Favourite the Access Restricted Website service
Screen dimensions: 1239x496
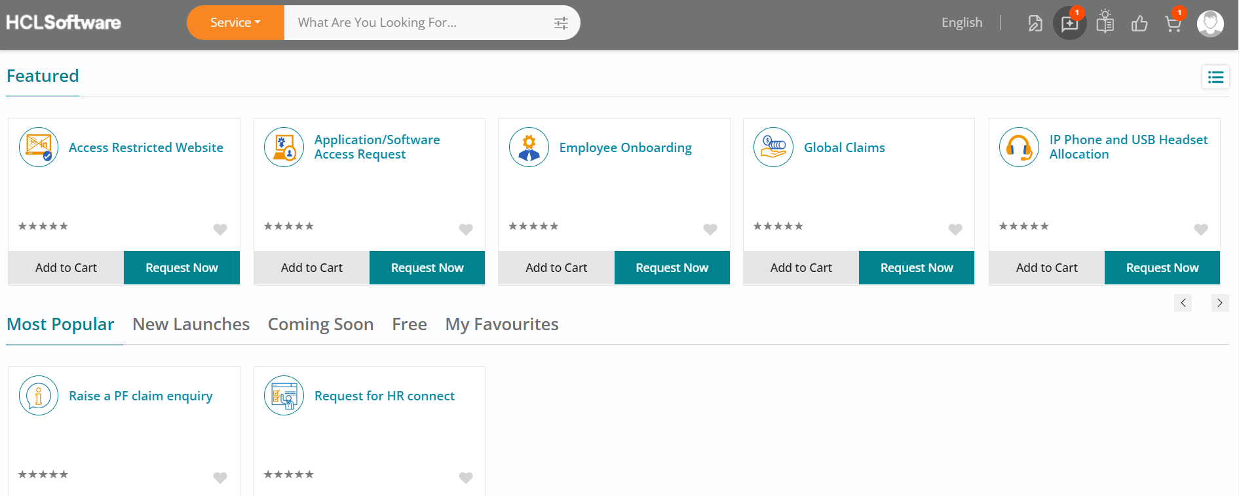(220, 229)
